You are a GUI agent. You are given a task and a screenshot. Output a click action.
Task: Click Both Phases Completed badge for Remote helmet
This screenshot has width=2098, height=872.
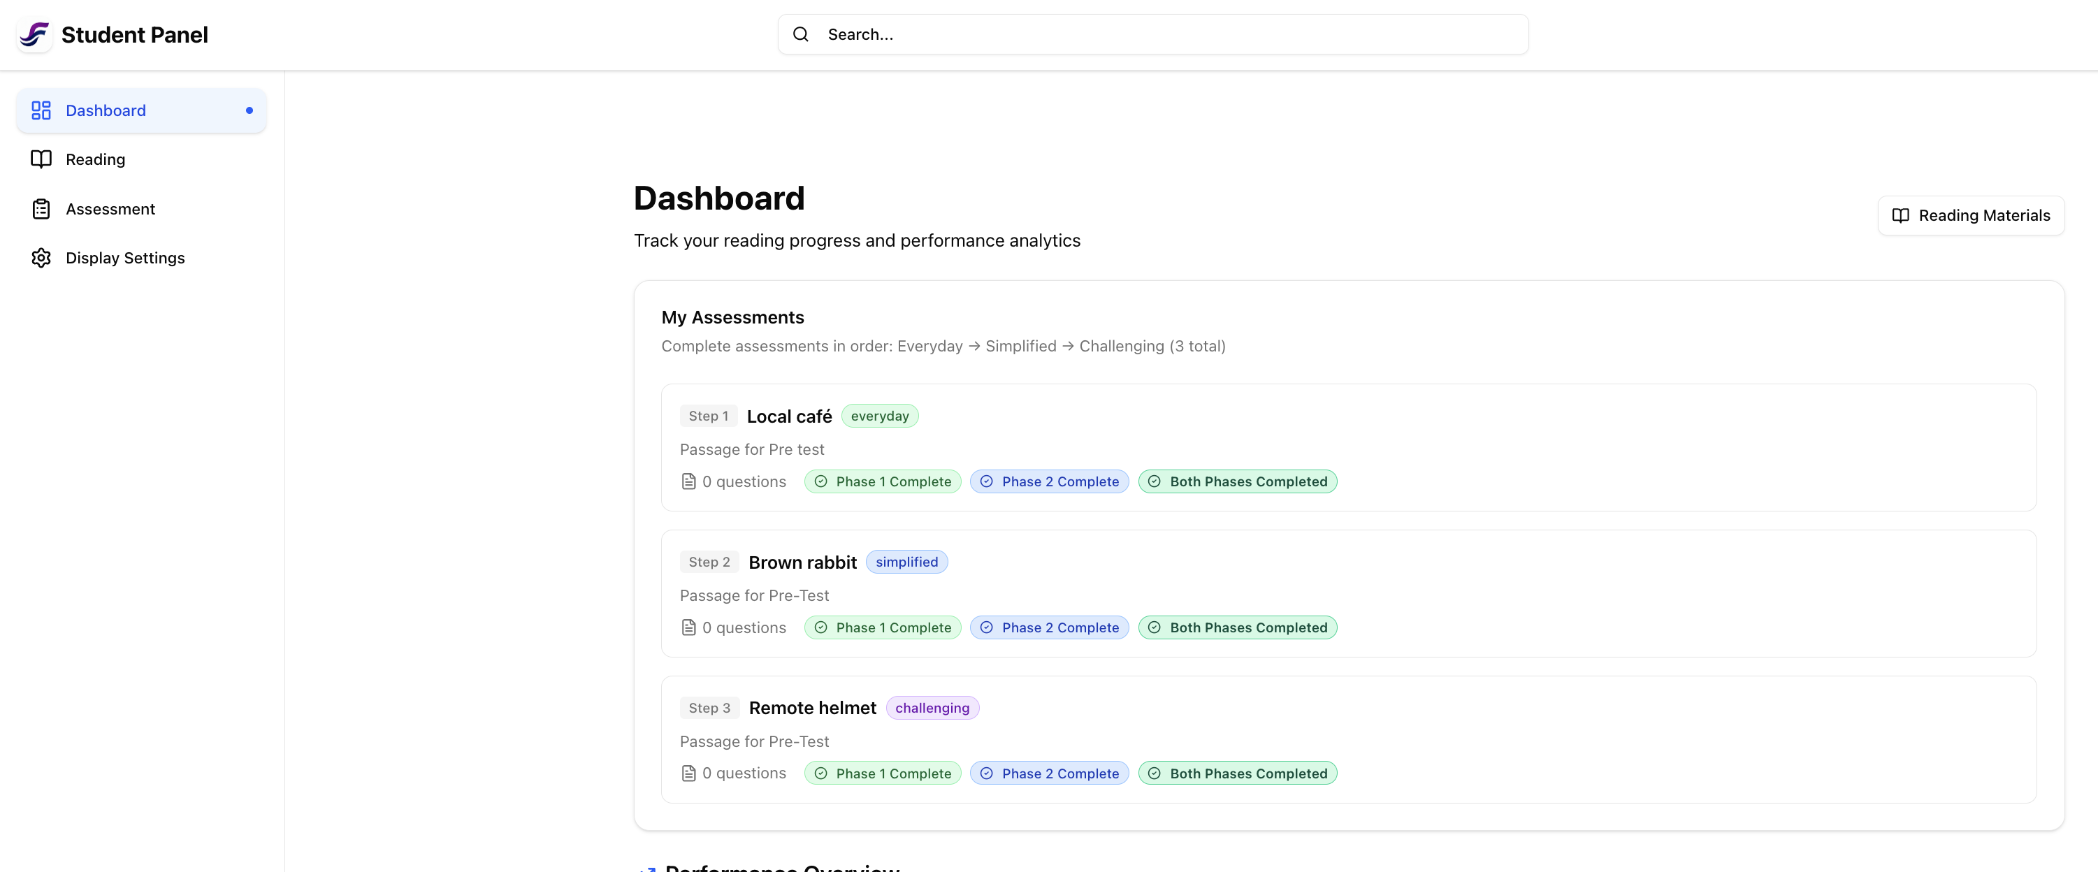tap(1237, 773)
